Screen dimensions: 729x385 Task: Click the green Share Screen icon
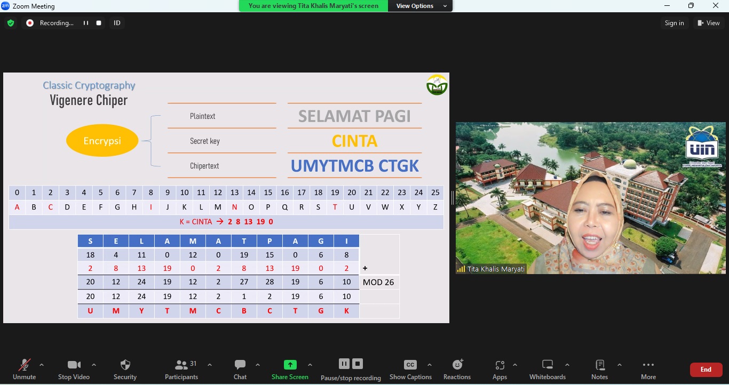coord(290,365)
